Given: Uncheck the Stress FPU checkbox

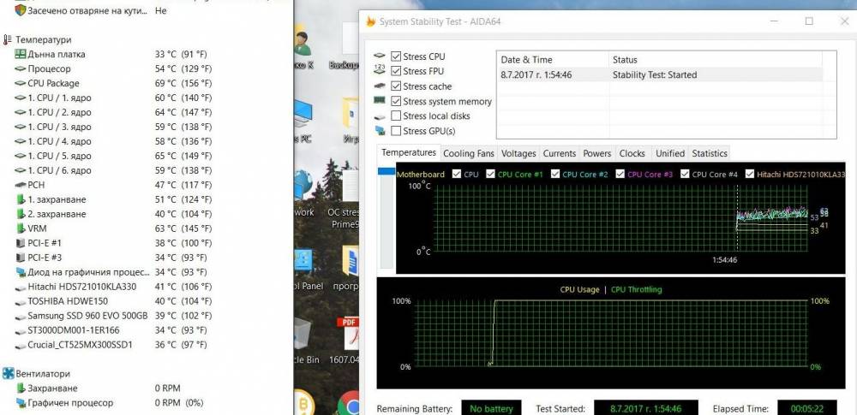Looking at the screenshot, I should [x=396, y=71].
